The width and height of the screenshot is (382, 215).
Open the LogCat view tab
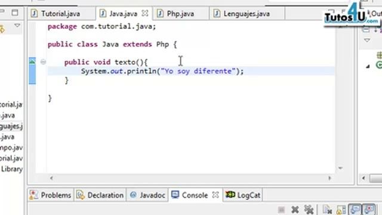243,195
